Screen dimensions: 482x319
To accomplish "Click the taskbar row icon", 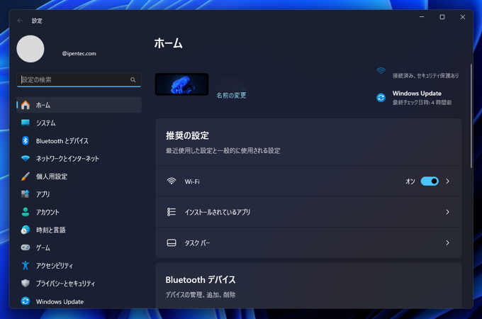I will 172,242.
